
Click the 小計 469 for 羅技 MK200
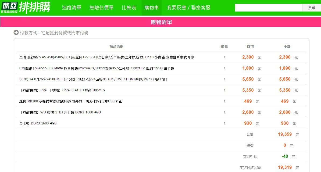(285, 101)
